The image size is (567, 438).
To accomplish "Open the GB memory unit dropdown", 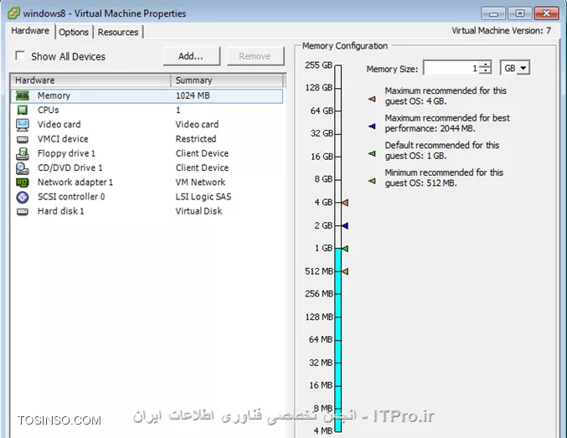I will pyautogui.click(x=523, y=68).
